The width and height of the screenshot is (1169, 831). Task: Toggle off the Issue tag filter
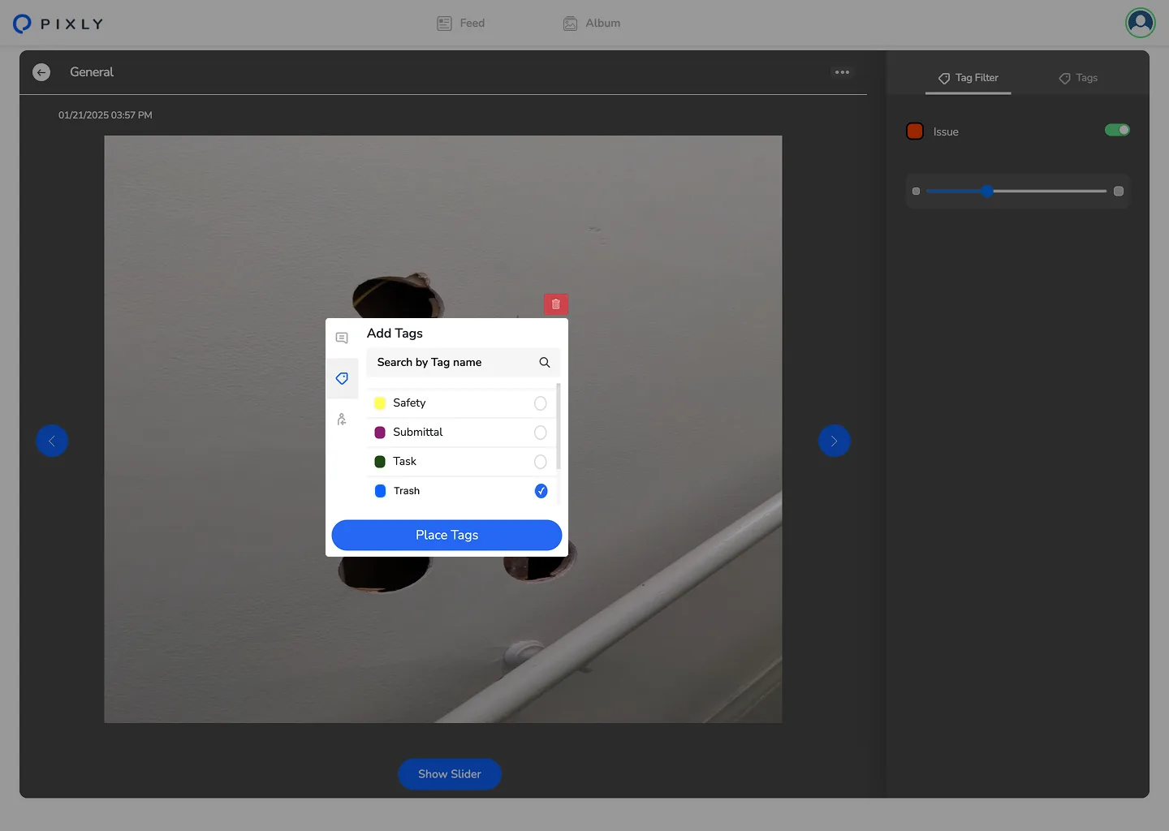[x=1117, y=130]
